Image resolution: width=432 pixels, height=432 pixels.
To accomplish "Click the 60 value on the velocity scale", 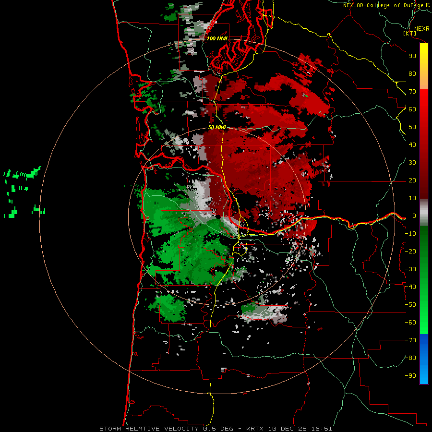I will tap(412, 109).
